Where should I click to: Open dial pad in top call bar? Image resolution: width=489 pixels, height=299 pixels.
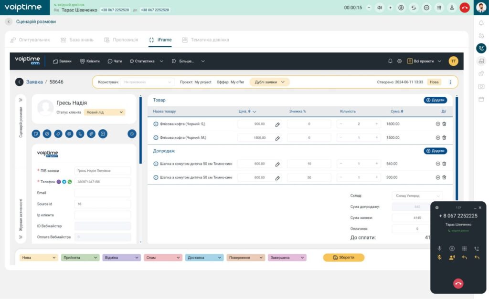click(x=439, y=8)
